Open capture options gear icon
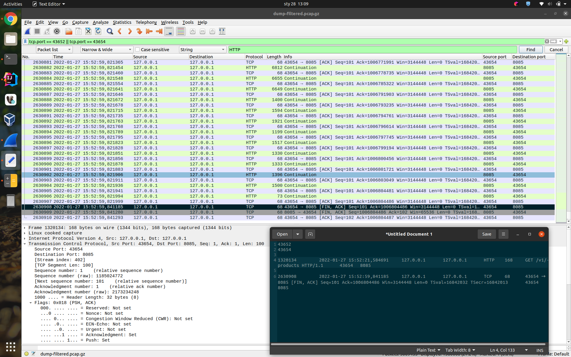This screenshot has width=571, height=357. pos(57,31)
